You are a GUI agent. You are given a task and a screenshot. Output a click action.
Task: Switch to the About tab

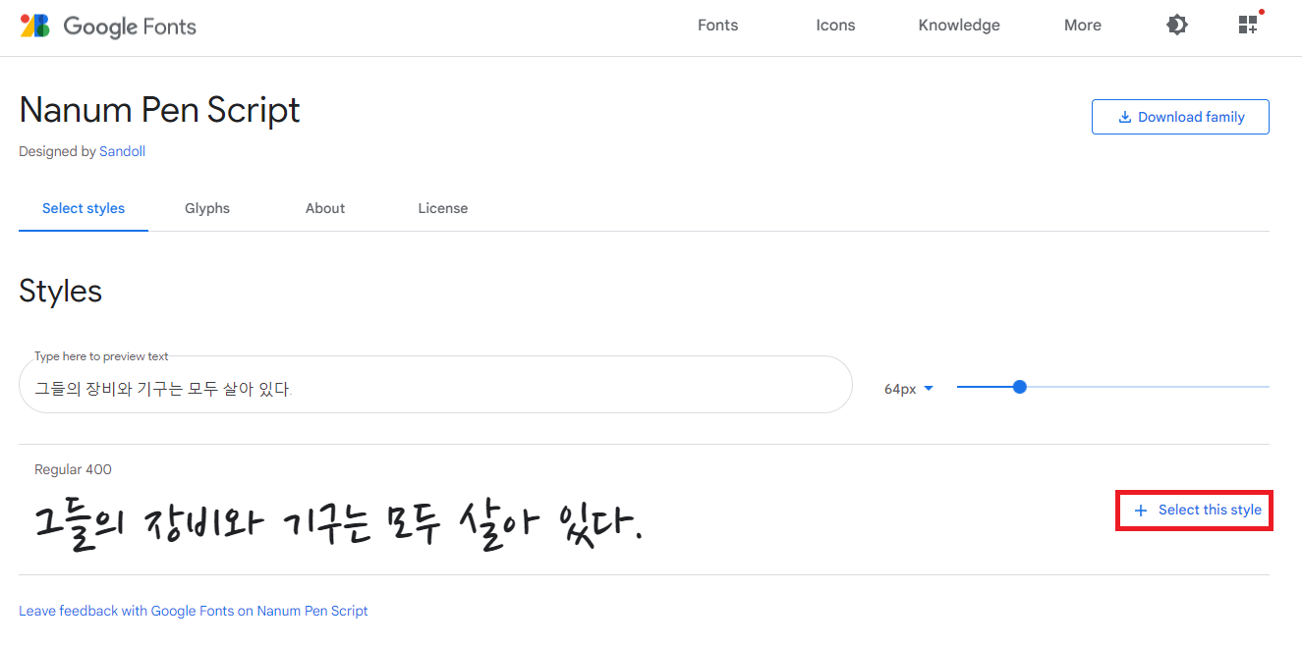[x=325, y=208]
